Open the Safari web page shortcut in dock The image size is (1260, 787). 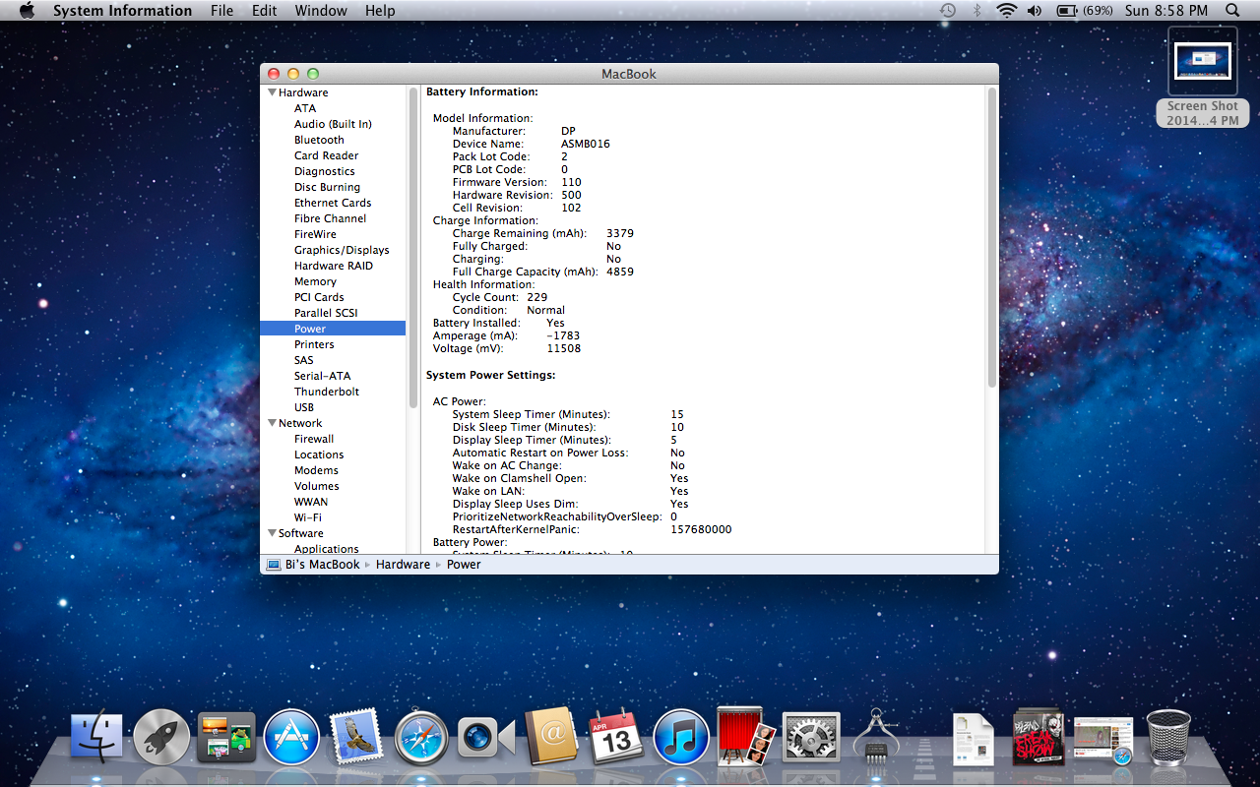pyautogui.click(x=1103, y=740)
